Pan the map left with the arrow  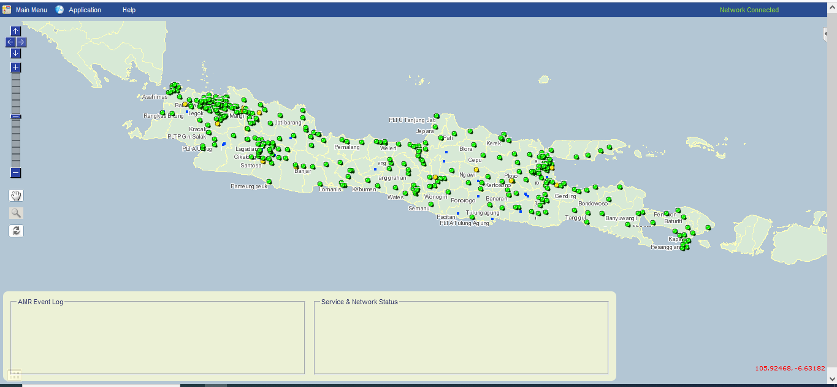coord(10,42)
